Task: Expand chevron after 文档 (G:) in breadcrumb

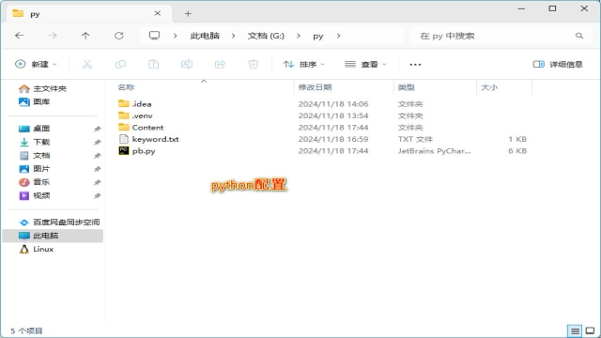Action: pos(299,36)
